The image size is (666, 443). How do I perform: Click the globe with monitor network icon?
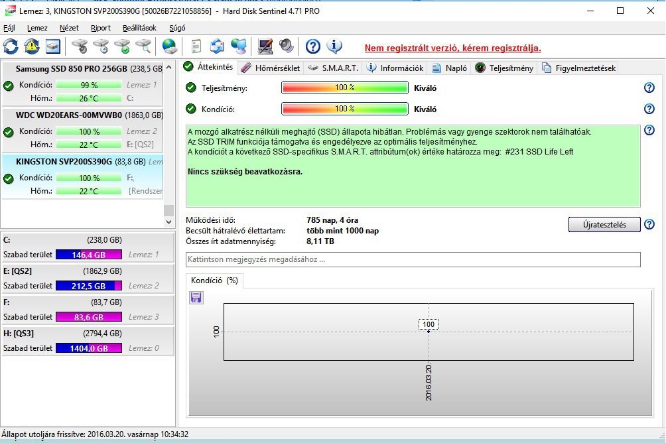pyautogui.click(x=239, y=46)
